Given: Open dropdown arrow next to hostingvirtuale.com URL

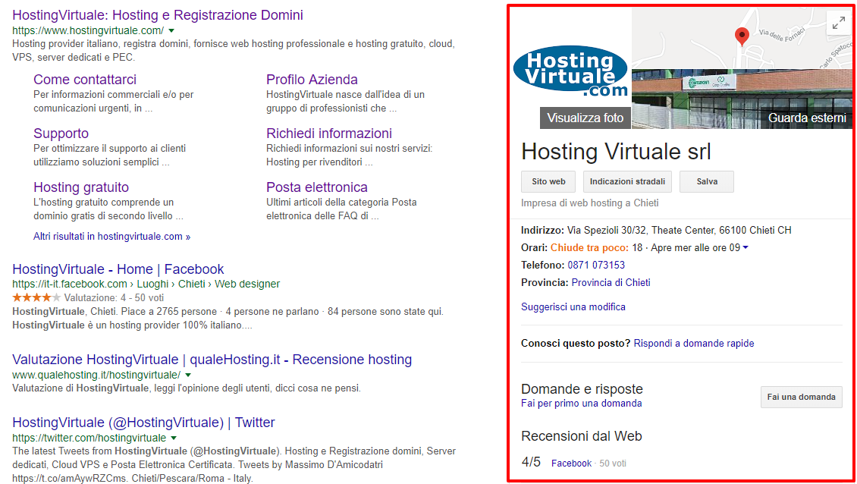Looking at the screenshot, I should click(x=171, y=30).
